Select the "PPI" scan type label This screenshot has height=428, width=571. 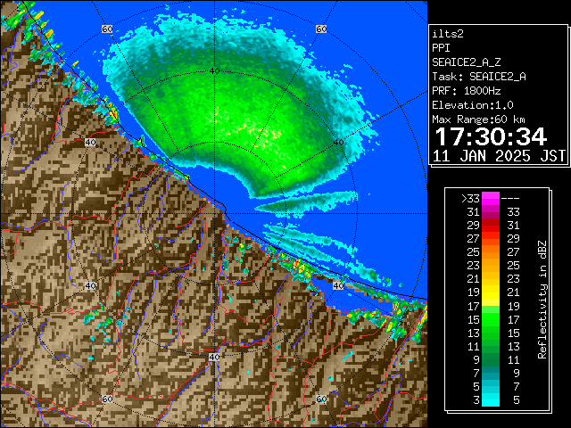441,48
